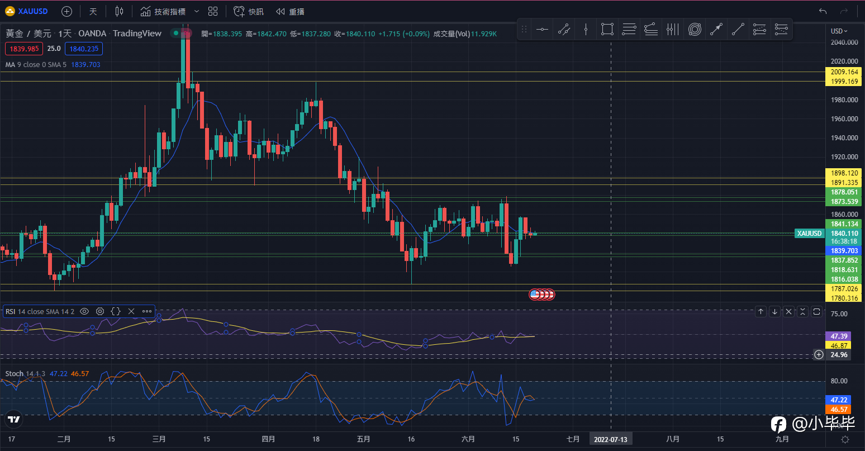Viewport: 865px width, 451px height.
Task: Click the 1898.120 yellow price label
Action: (x=844, y=173)
